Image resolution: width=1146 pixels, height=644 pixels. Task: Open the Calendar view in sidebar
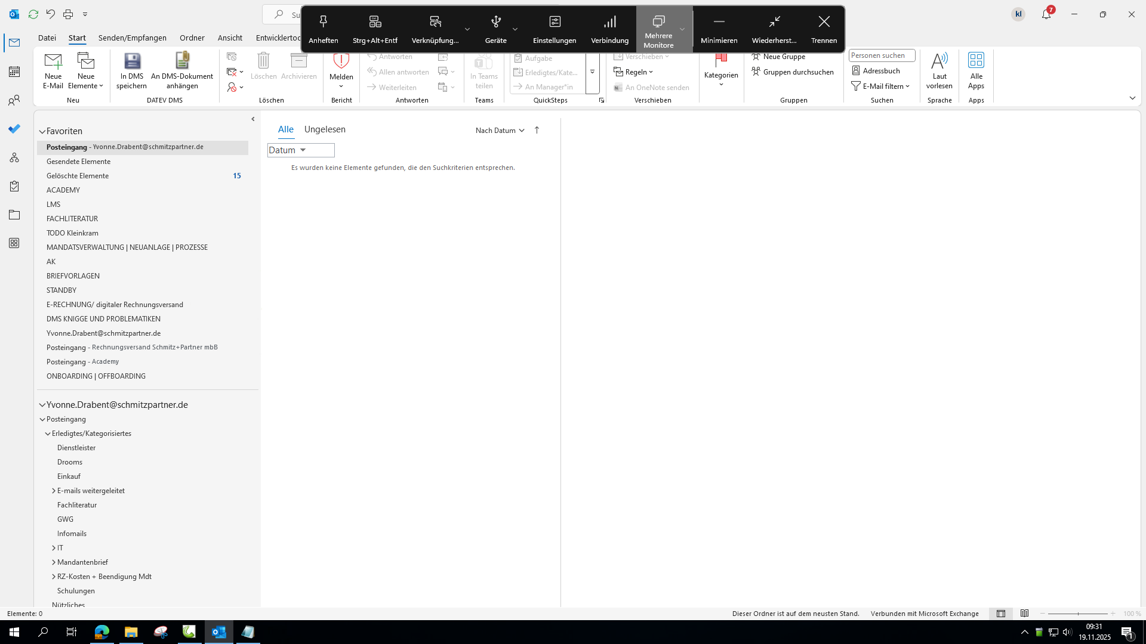14,72
